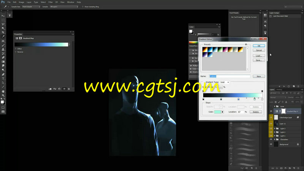Click the Save... button
Viewport: 304px width, 171px height.
(x=259, y=60)
